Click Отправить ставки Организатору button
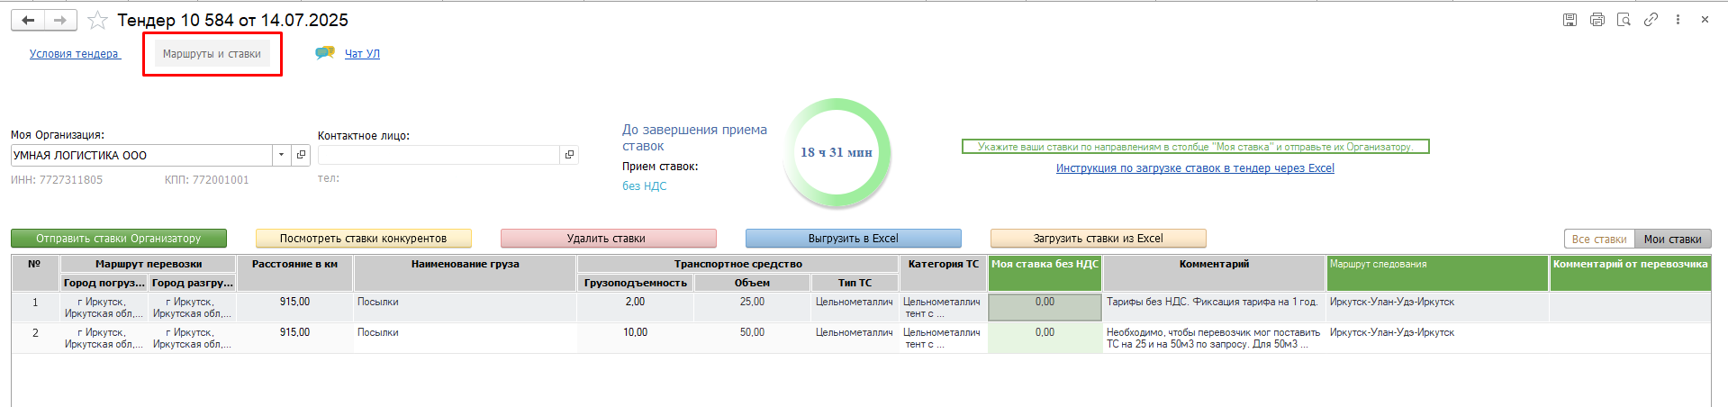Viewport: 1728px width, 407px height. (x=119, y=239)
